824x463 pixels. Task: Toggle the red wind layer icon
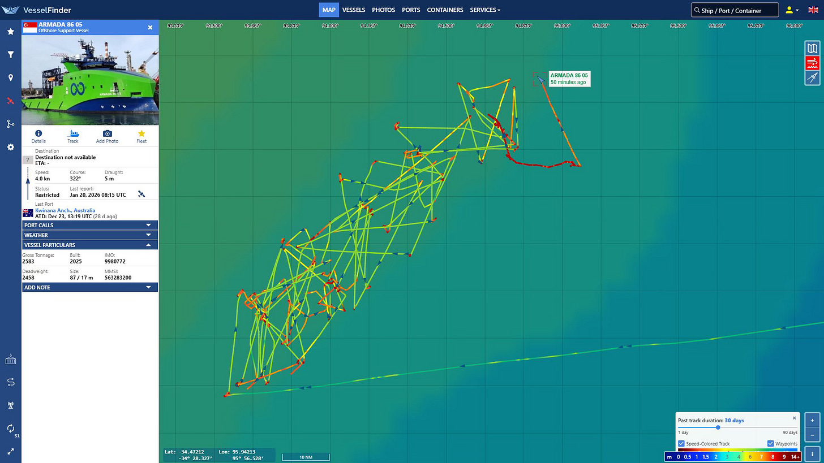(812, 63)
